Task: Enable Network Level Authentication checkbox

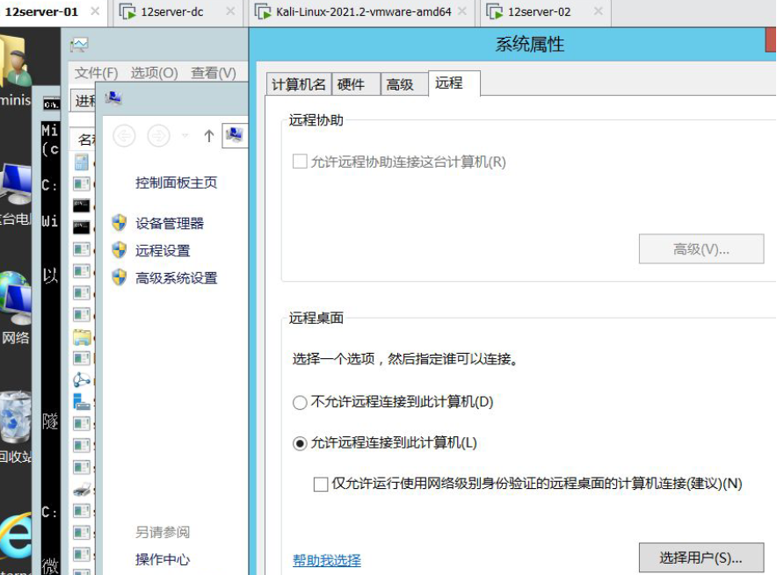Action: pos(321,484)
